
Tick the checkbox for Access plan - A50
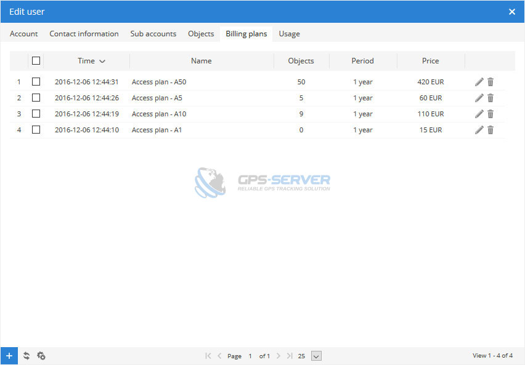(36, 81)
